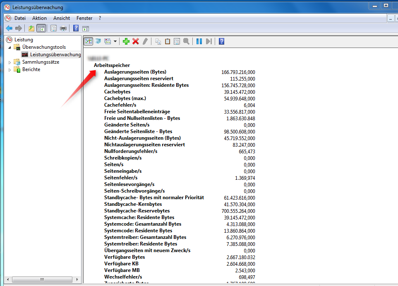Viewport: 398px width, 286px height.
Task: Switch to line chart view
Action: click(x=89, y=41)
